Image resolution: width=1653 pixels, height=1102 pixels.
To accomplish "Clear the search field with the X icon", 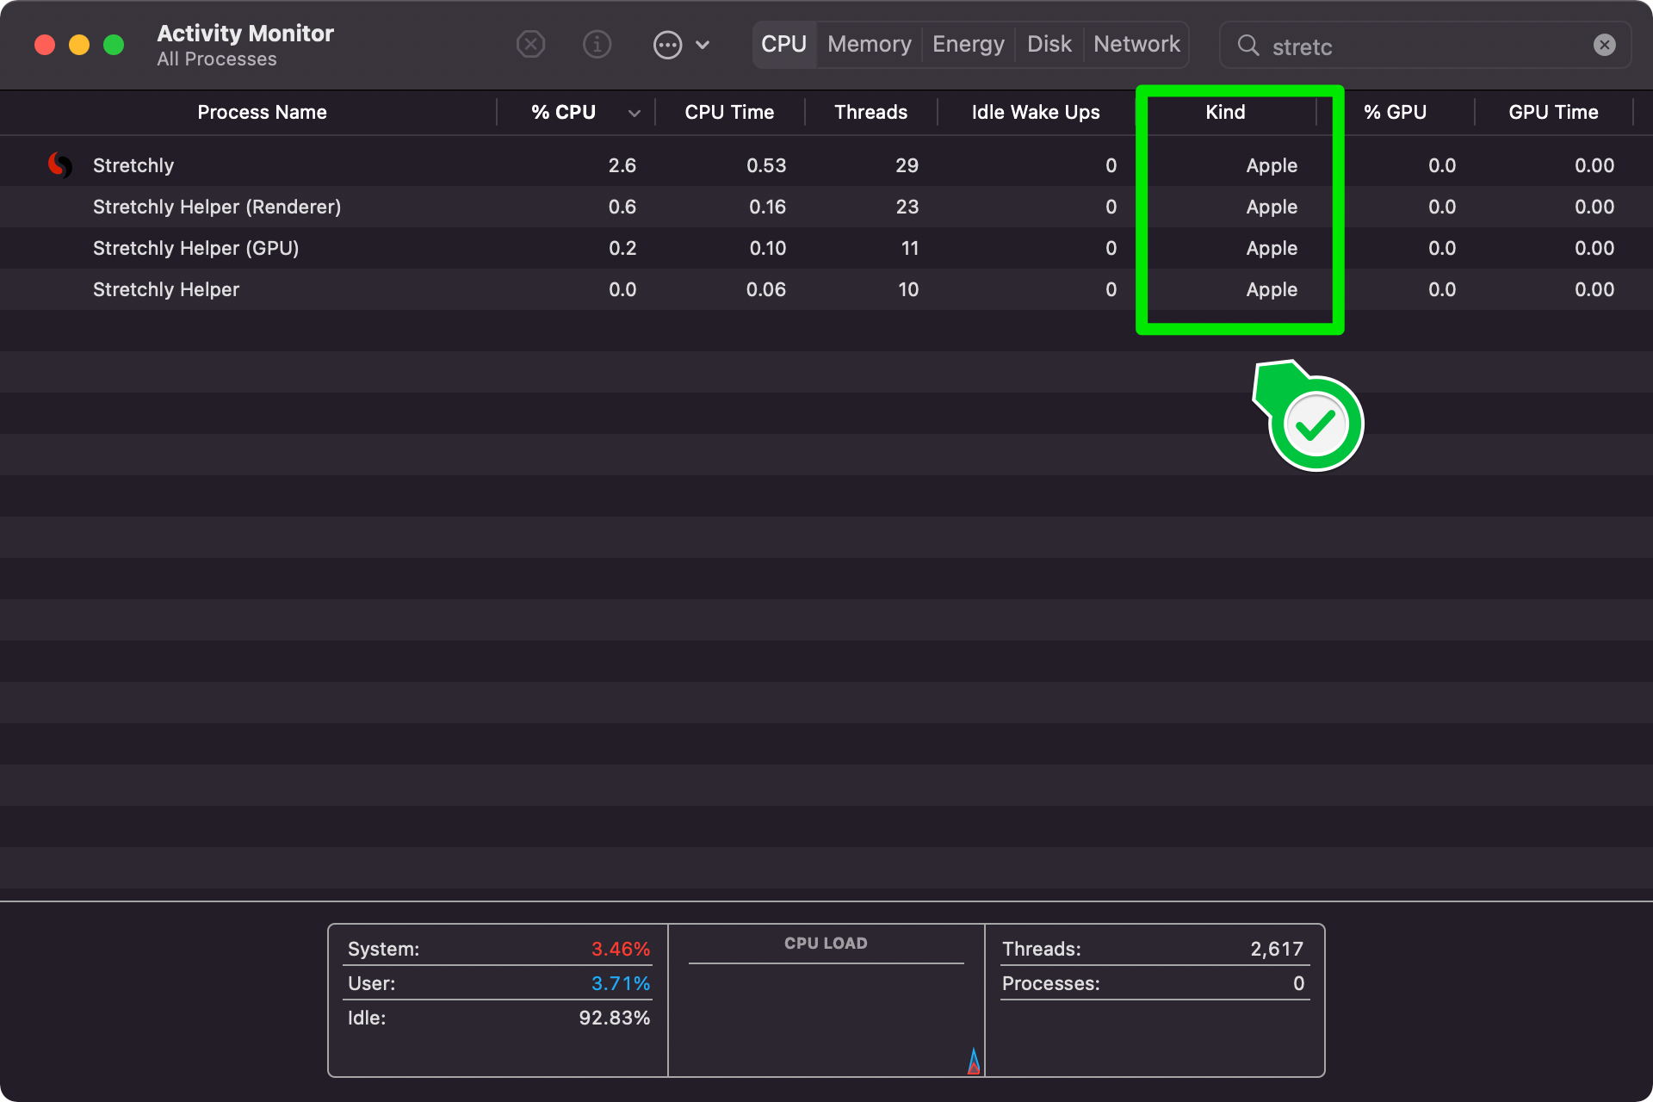I will (x=1603, y=44).
